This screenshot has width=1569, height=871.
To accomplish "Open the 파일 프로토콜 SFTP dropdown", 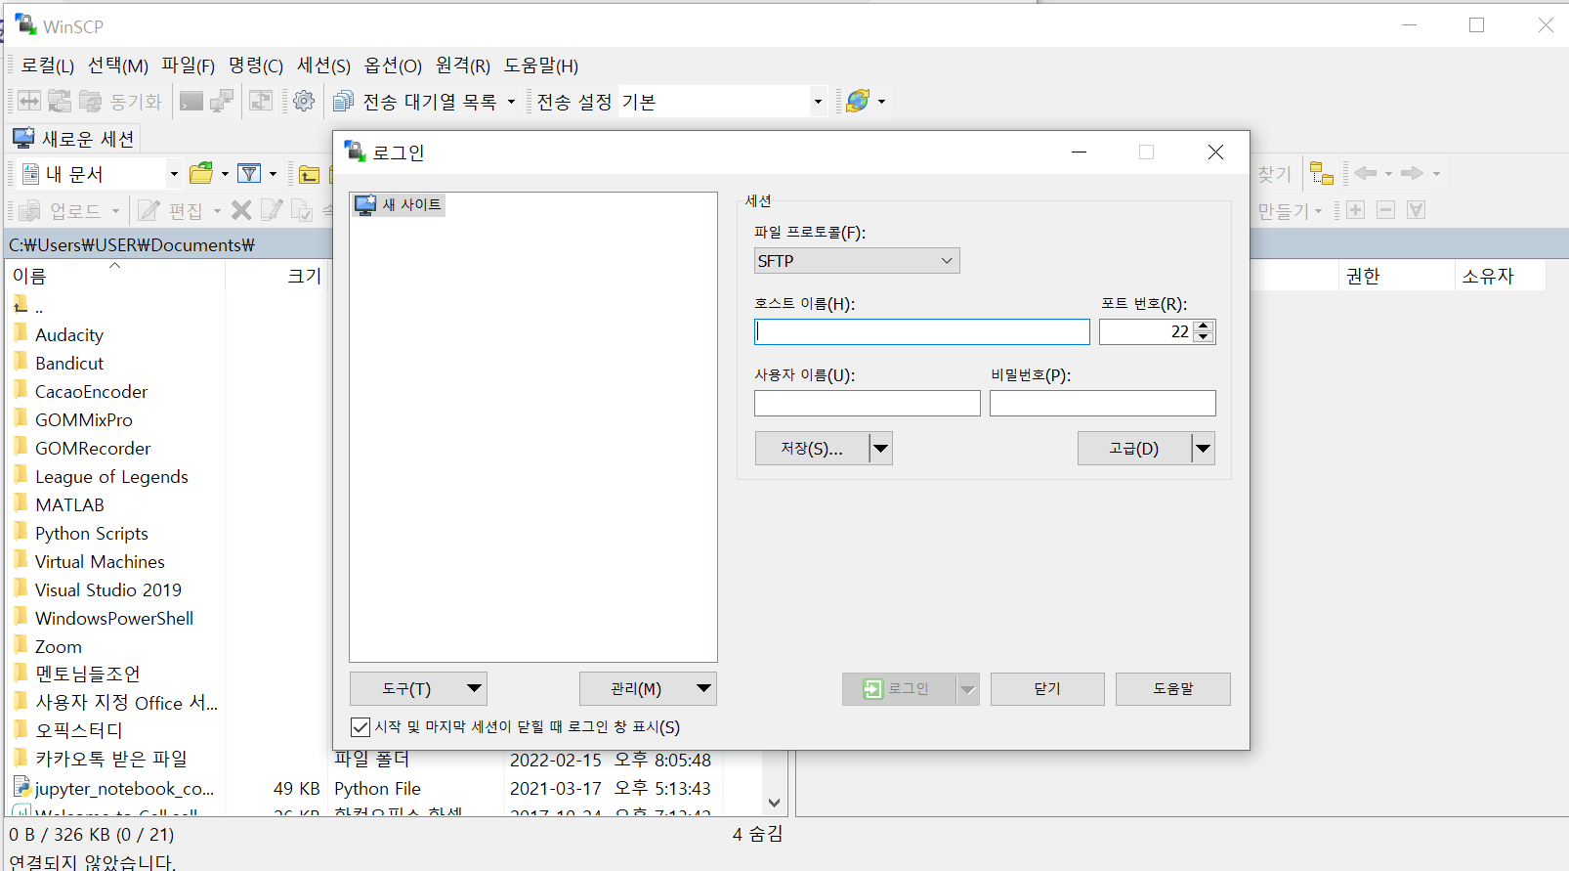I will click(x=857, y=261).
